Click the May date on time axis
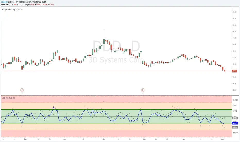 pyautogui.click(x=26, y=139)
